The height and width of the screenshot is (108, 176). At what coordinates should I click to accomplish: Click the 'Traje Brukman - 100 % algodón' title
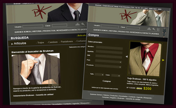click(x=142, y=79)
